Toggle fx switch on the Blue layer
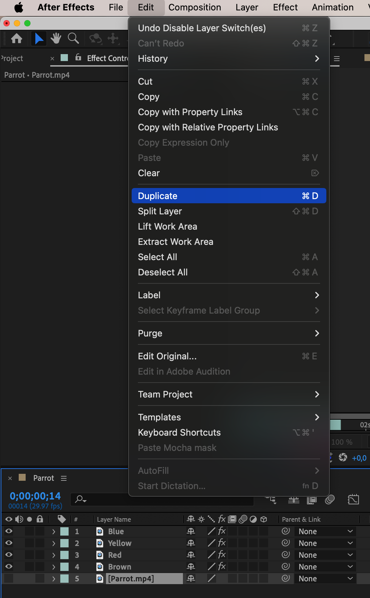The height and width of the screenshot is (598, 370). coord(222,531)
